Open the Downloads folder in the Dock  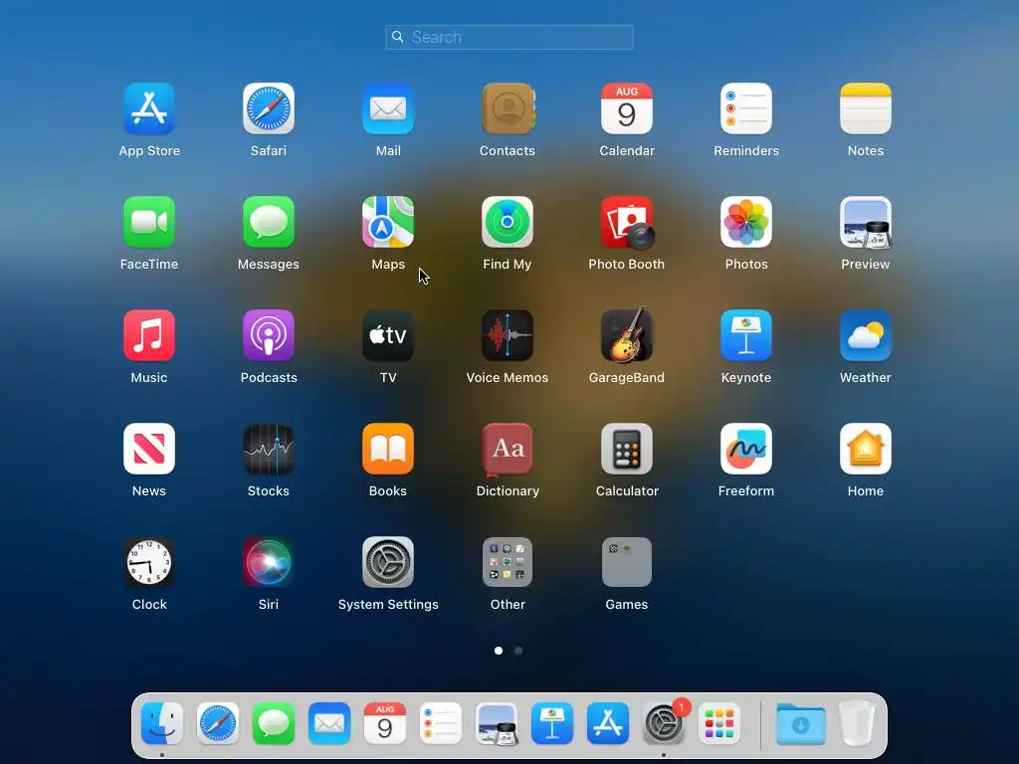(x=801, y=723)
